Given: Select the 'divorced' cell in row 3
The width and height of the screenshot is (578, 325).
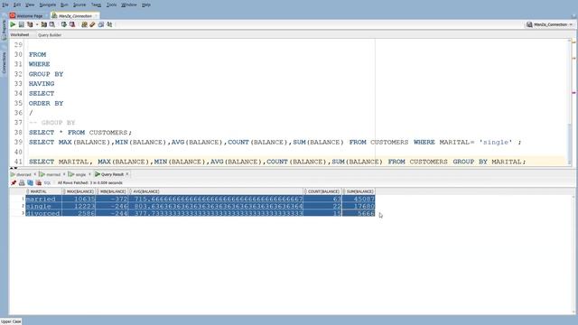Looking at the screenshot, I should (43, 213).
